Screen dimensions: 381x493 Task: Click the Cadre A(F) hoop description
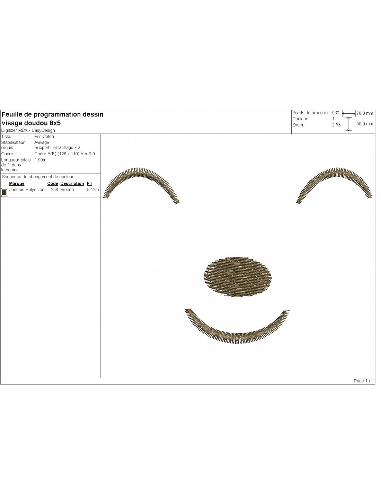tap(64, 154)
